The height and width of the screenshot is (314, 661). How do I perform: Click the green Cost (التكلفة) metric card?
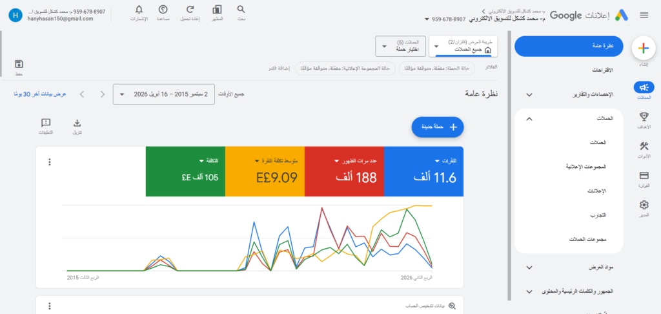[185, 171]
